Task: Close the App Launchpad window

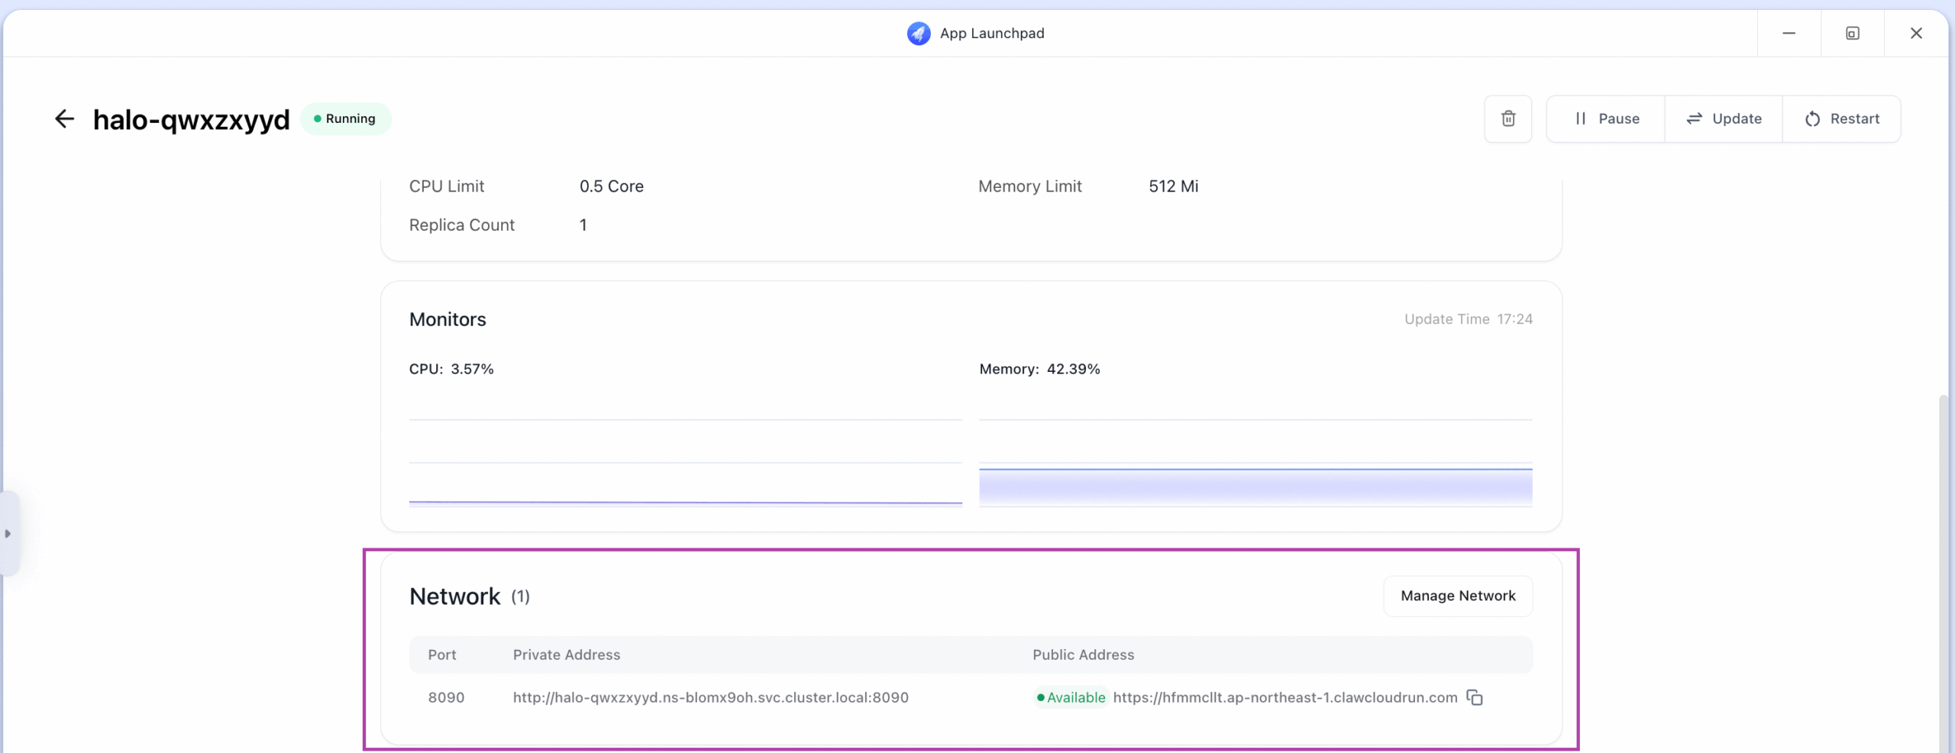Action: pos(1915,33)
